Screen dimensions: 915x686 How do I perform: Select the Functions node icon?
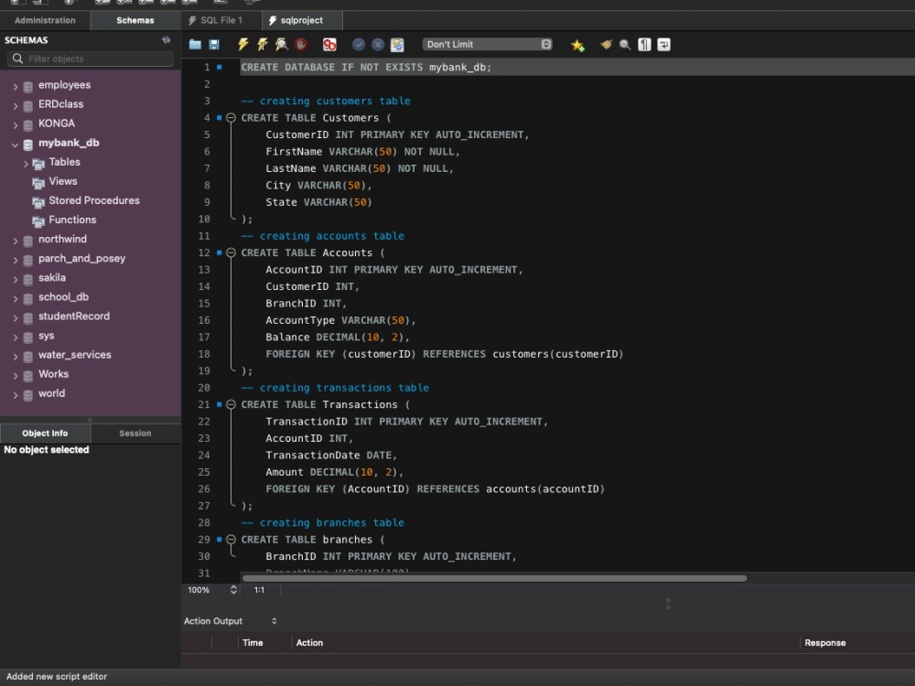(x=38, y=221)
